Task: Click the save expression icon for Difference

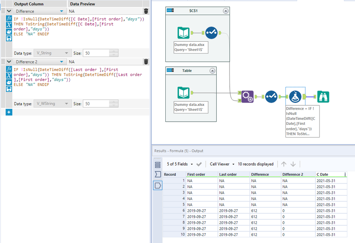Action: click(x=9, y=39)
